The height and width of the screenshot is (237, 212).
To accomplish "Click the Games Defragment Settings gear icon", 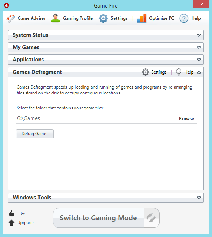I will (x=146, y=72).
